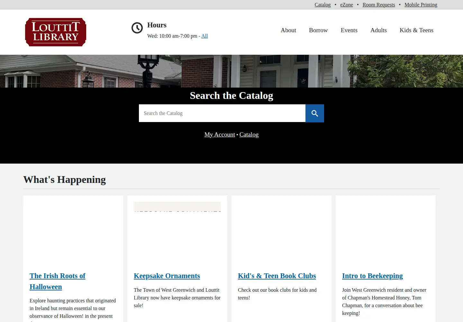Open Kid's & Teen Book Clubs

coord(277,276)
